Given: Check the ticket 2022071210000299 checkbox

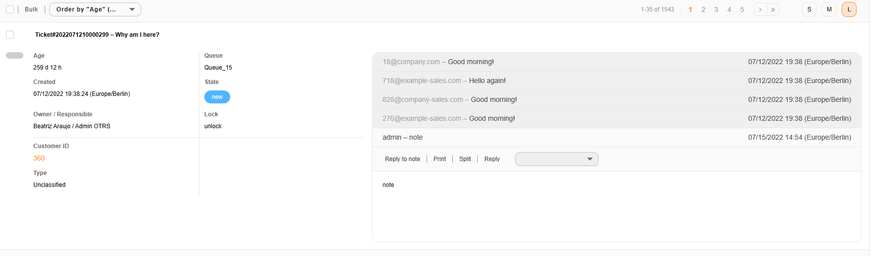Looking at the screenshot, I should tap(10, 35).
